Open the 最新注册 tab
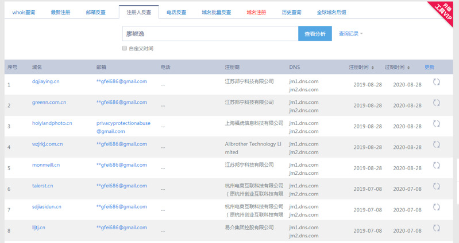This screenshot has width=459, height=243. pyautogui.click(x=60, y=12)
